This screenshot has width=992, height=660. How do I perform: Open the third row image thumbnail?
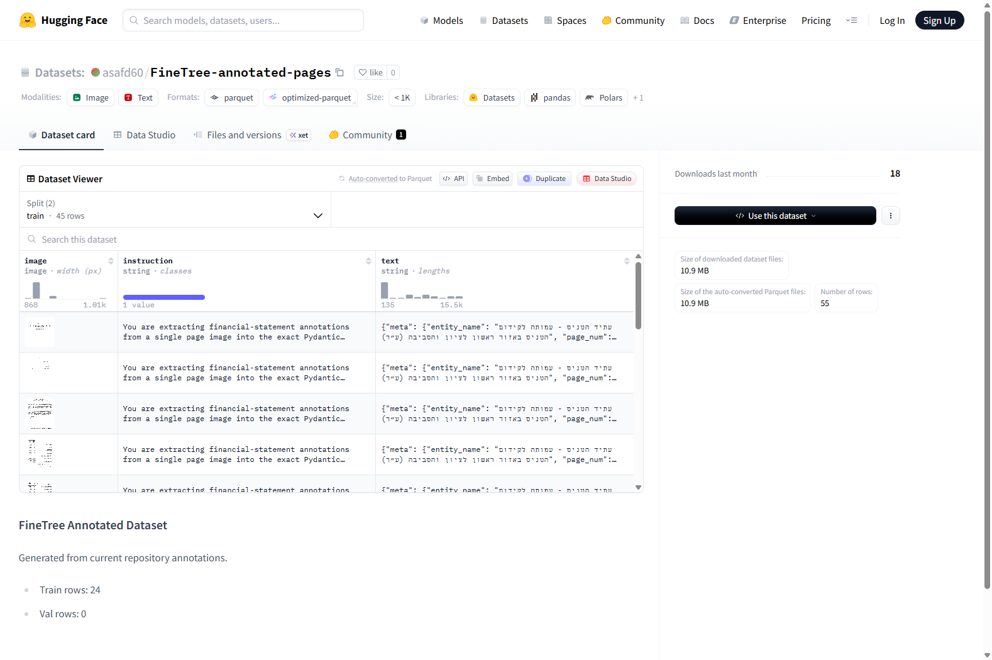pyautogui.click(x=40, y=414)
